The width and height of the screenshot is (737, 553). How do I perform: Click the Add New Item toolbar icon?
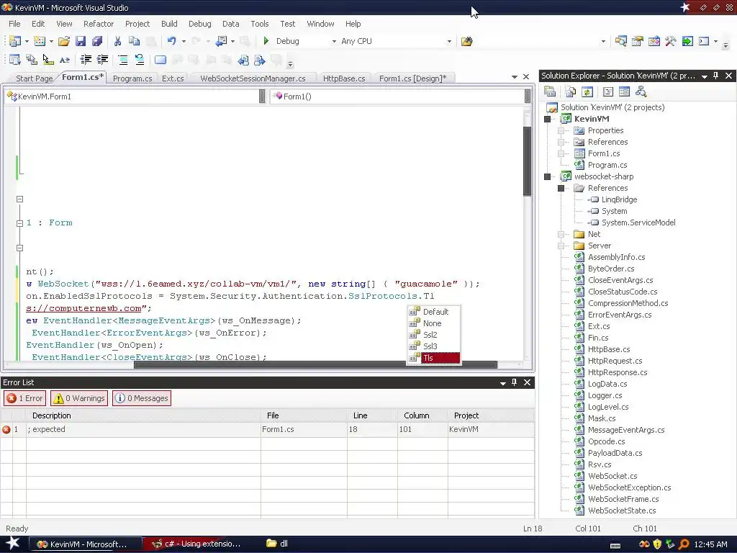[40, 41]
